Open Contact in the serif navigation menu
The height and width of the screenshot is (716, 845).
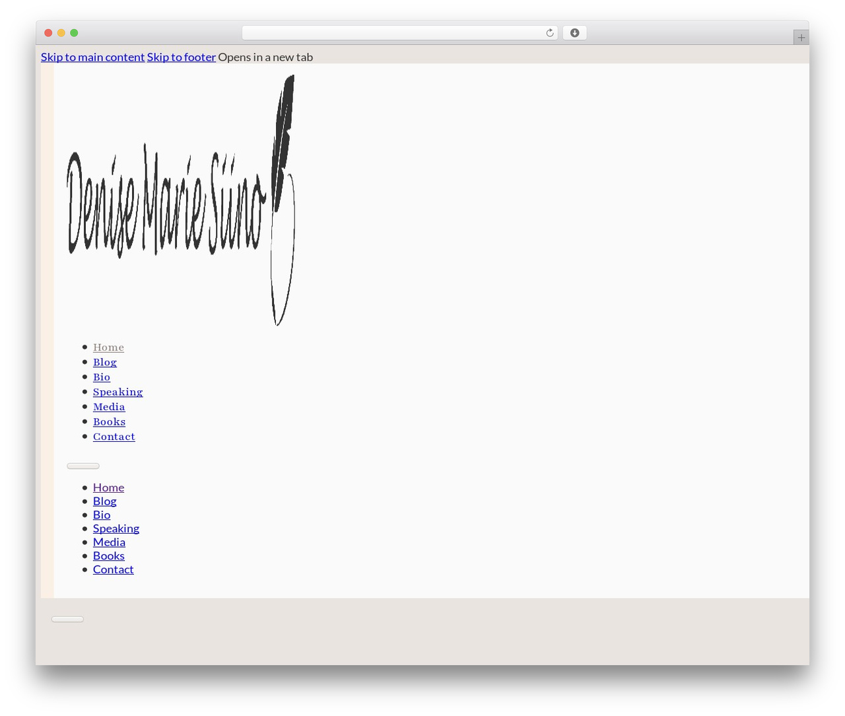(x=114, y=437)
